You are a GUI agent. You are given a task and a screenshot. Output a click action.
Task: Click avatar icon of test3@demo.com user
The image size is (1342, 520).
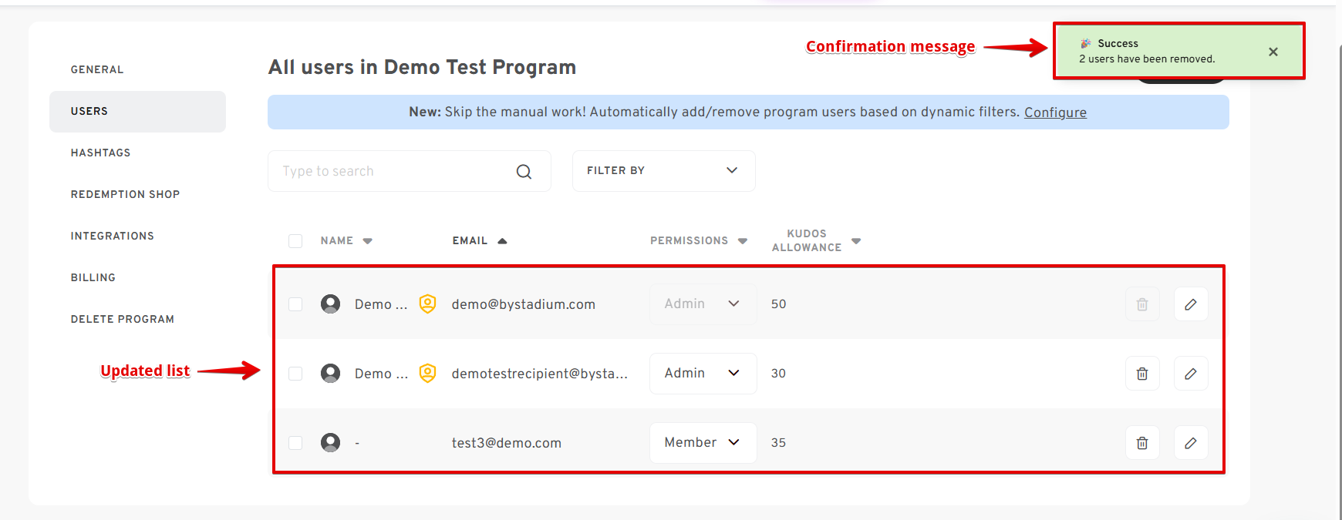point(330,442)
